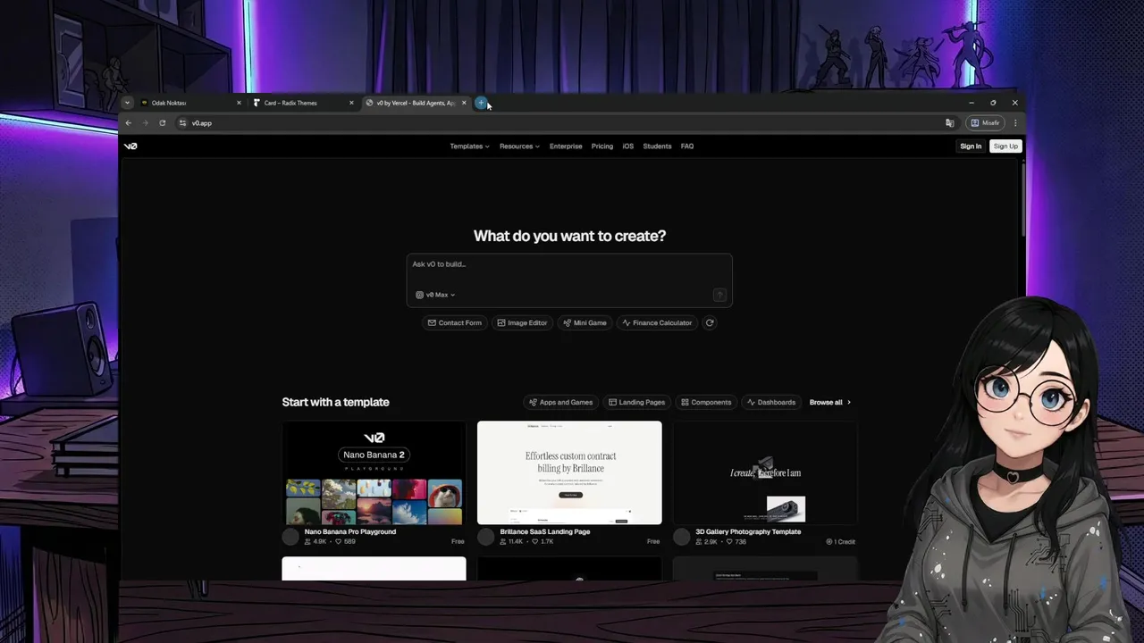
Task: Click the send arrow in the prompt box
Action: pos(719,295)
